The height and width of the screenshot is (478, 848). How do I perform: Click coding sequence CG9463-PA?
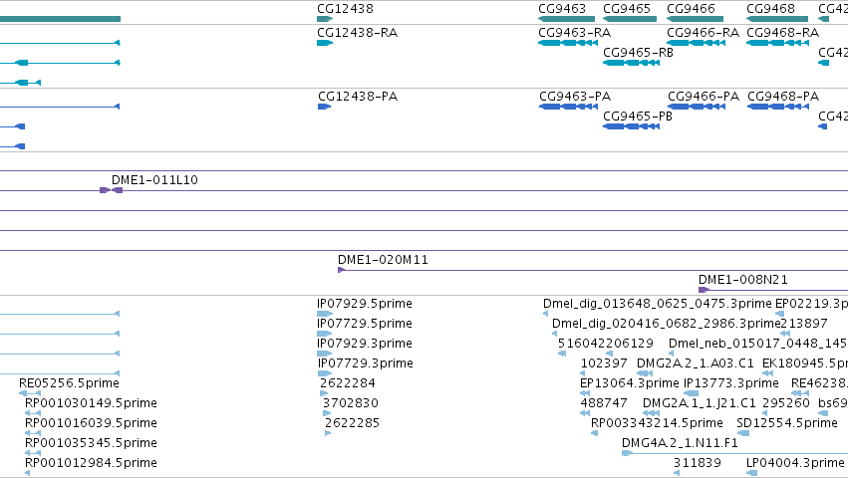pos(568,107)
